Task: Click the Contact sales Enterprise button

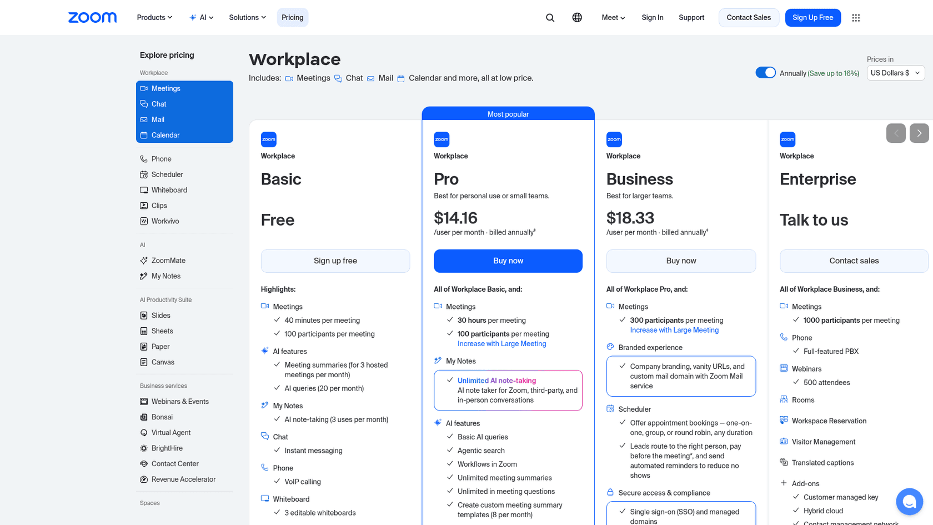Action: [x=854, y=261]
